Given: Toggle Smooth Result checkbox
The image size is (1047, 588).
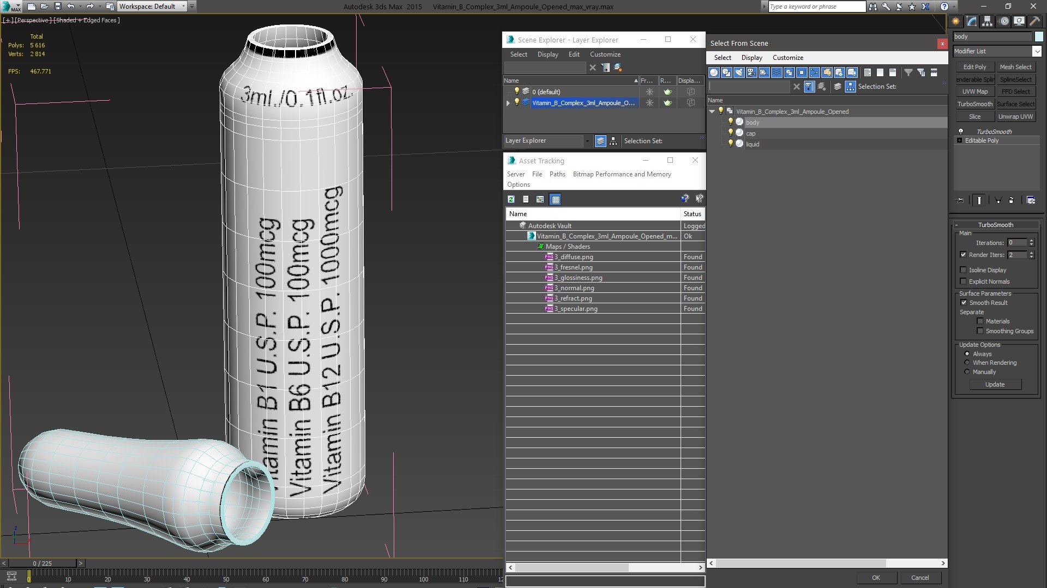Looking at the screenshot, I should [x=964, y=303].
